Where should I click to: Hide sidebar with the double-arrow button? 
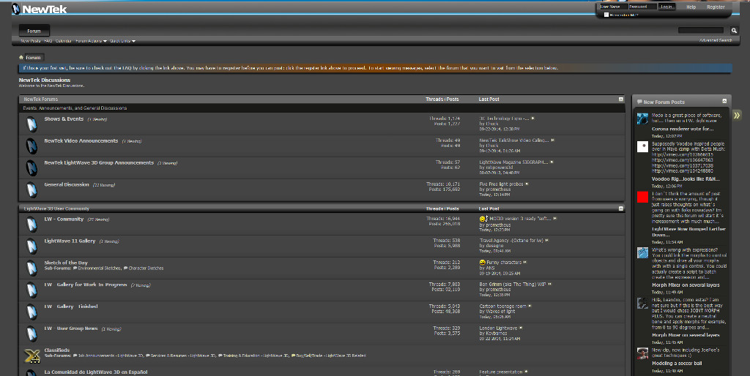click(x=737, y=115)
